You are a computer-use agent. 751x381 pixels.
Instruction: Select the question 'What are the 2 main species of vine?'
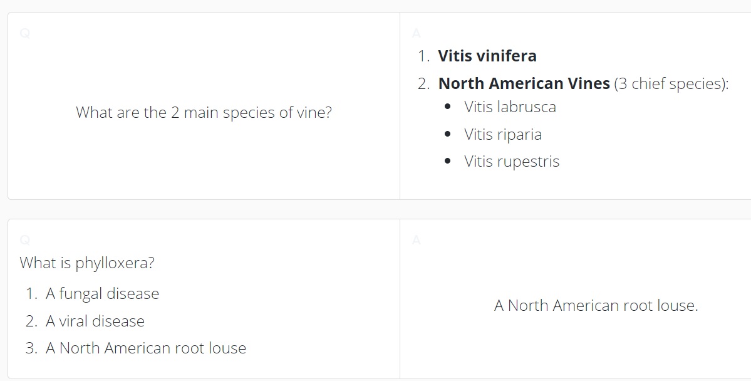[204, 113]
